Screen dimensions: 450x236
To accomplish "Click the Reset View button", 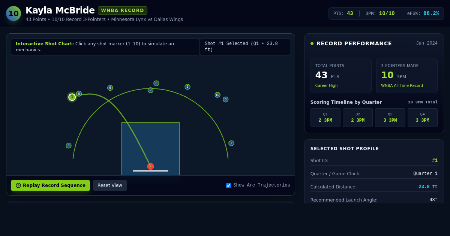I will coord(110,185).
